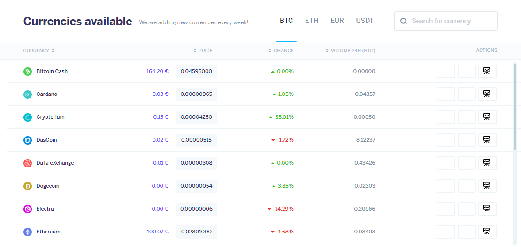Sort by Volume 24H (BTC) column
Screen dimensions: 521x247
[x=350, y=51]
